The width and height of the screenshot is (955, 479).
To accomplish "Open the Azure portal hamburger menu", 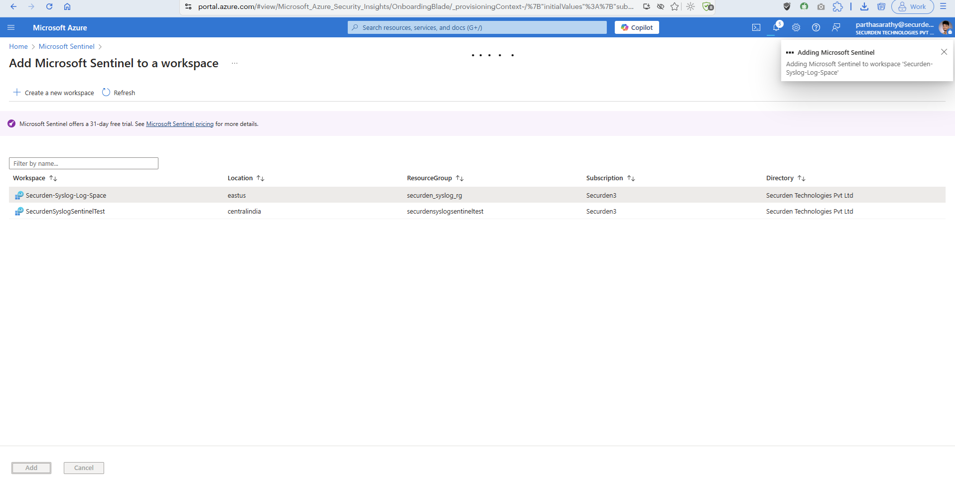I will (x=11, y=27).
